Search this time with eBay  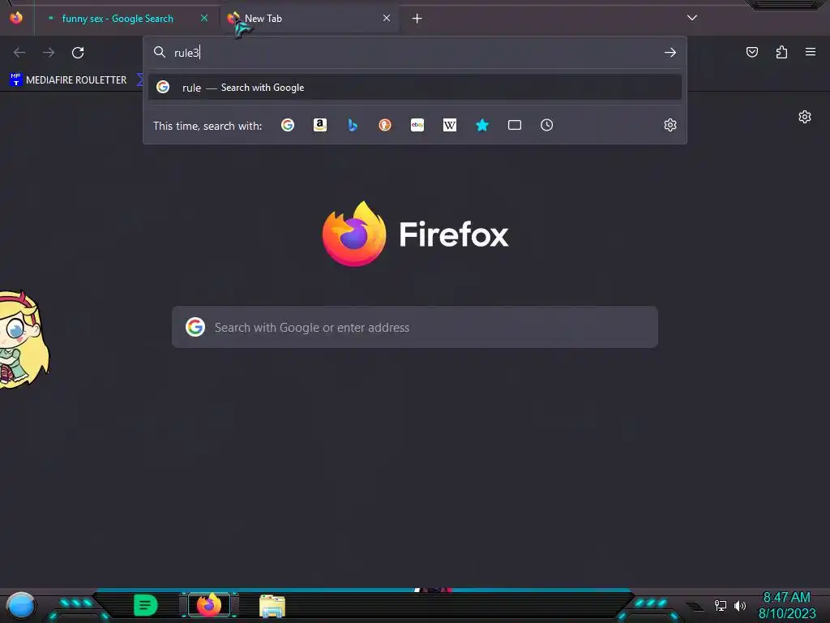pos(417,125)
